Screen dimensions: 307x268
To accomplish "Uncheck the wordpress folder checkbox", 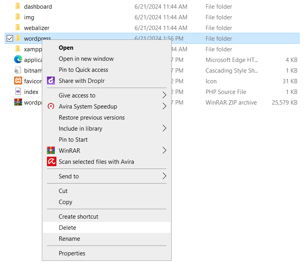I will click(10, 38).
